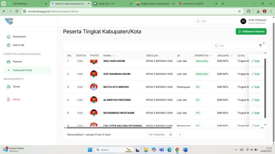
Task: Open File Explorer from the taskbar
Action: click(x=146, y=150)
